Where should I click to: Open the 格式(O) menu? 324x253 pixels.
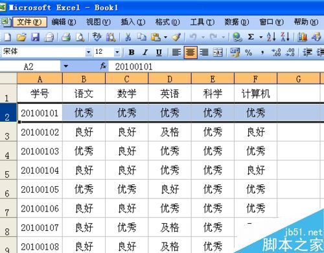coord(167,22)
